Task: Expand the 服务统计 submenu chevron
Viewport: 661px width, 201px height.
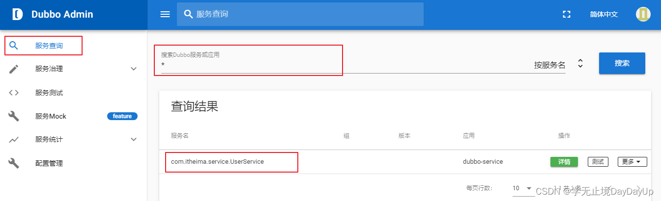Action: [x=134, y=140]
